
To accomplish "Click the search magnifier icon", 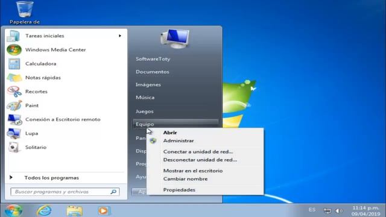I will click(113, 192).
